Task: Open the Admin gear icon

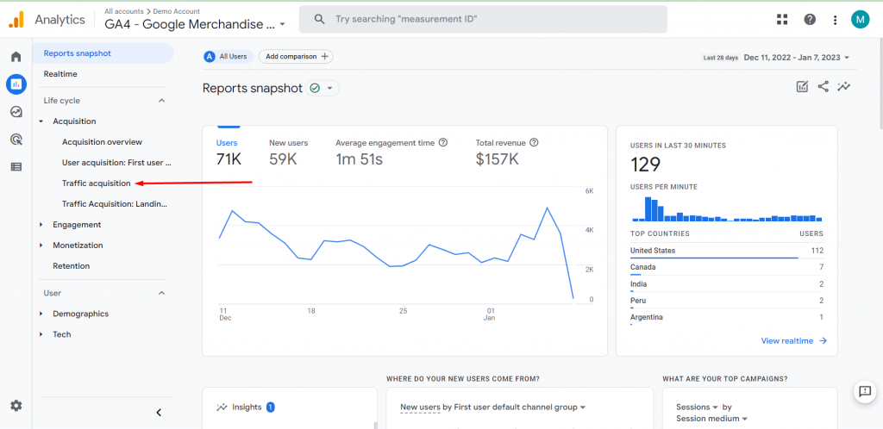Action: [x=16, y=406]
